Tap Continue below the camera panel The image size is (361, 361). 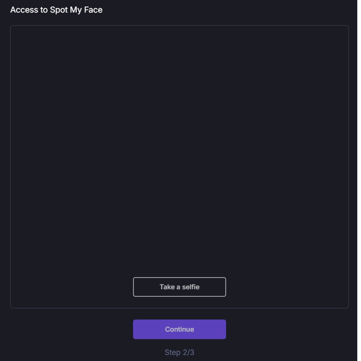pos(179,329)
